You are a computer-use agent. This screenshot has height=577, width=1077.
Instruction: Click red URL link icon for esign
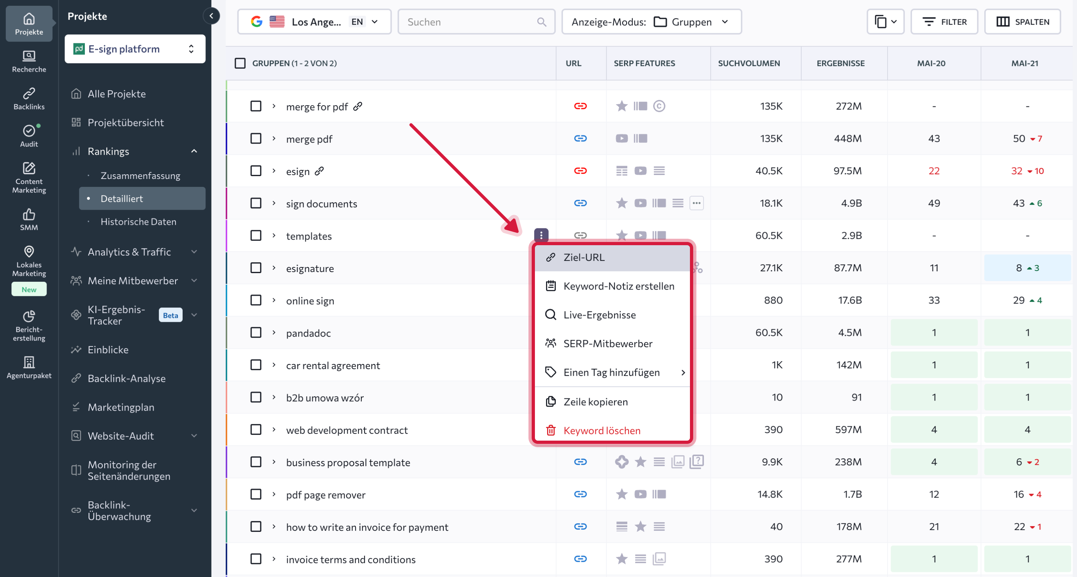(580, 171)
